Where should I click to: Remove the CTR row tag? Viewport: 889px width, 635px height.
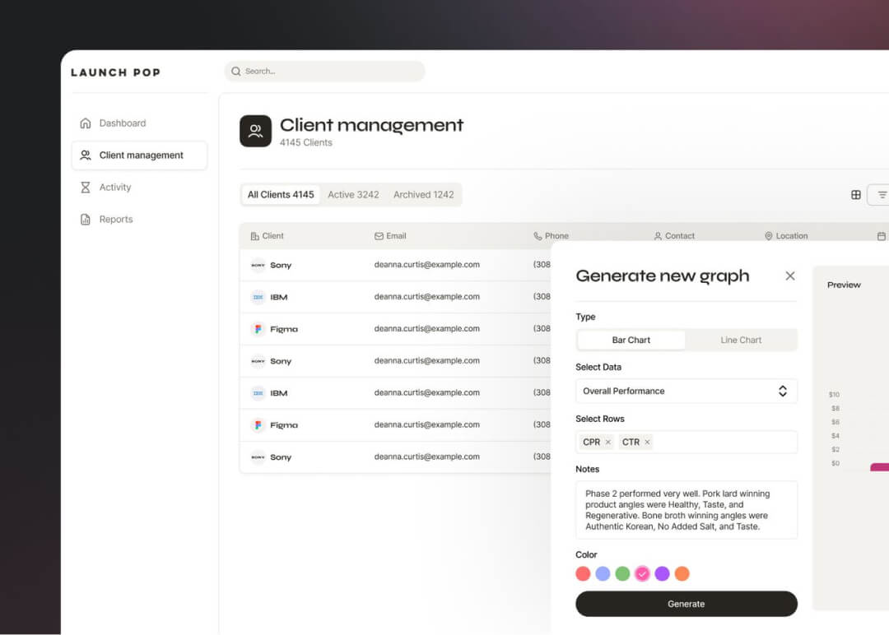pyautogui.click(x=647, y=443)
